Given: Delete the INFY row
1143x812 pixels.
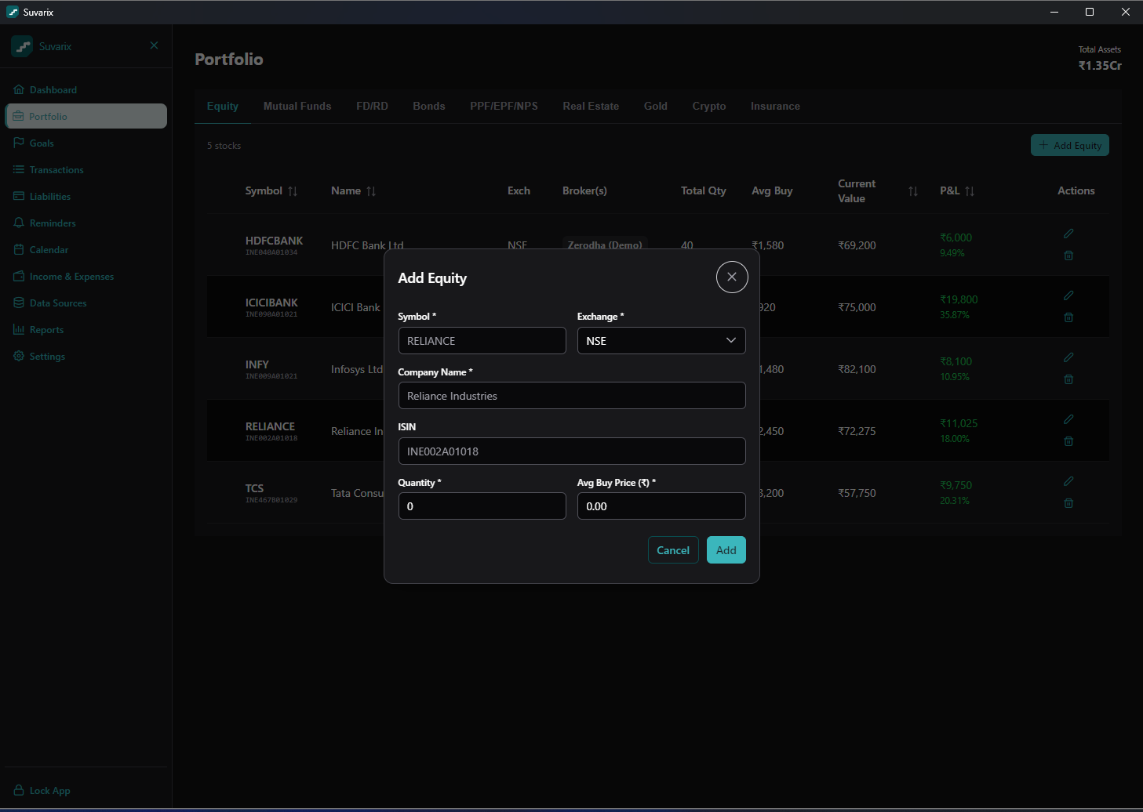Looking at the screenshot, I should point(1068,379).
